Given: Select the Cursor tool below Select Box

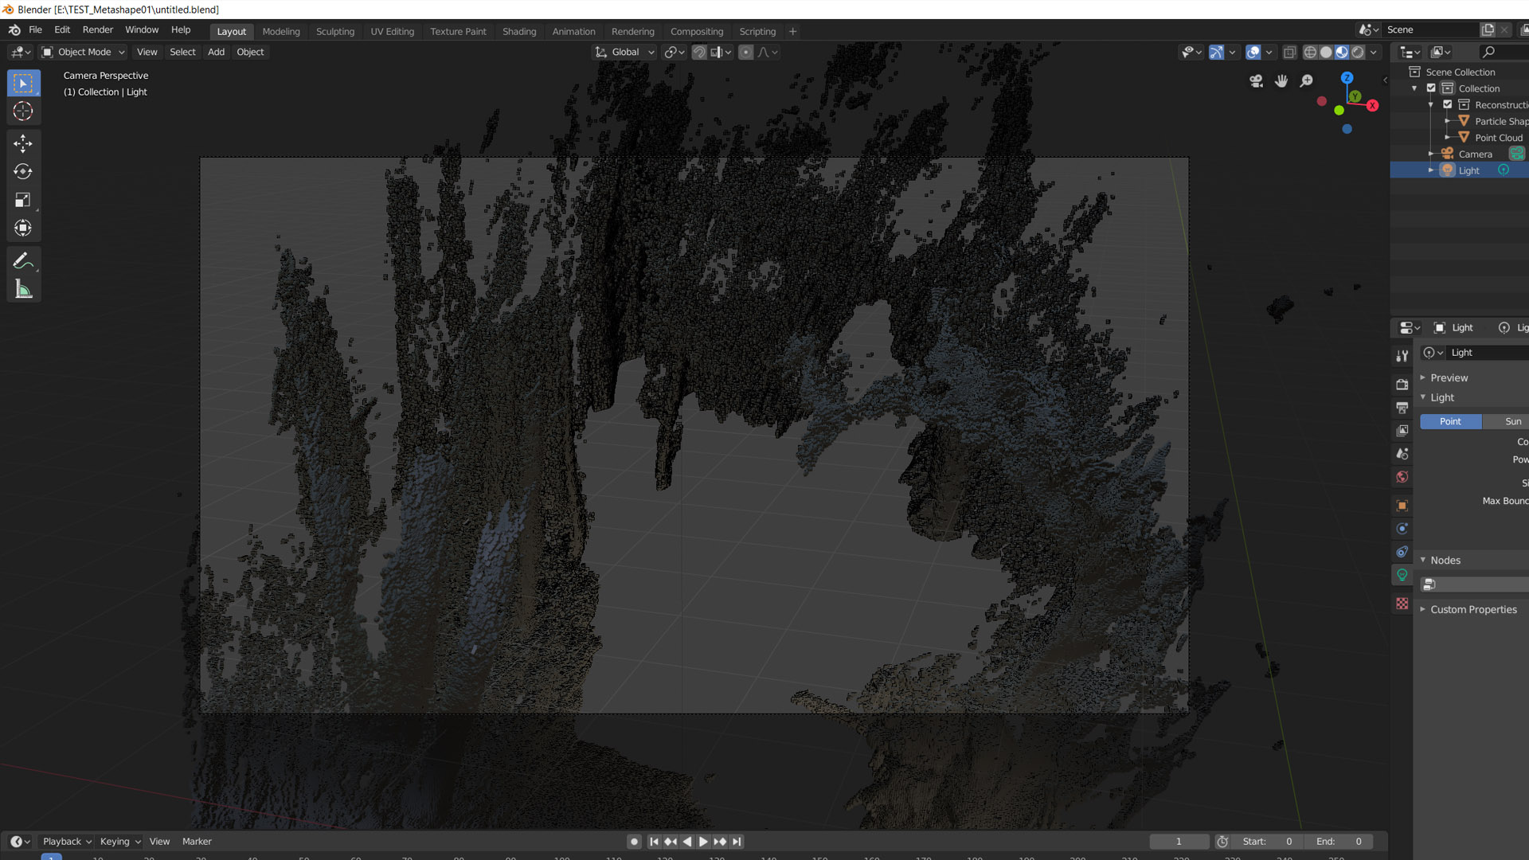Looking at the screenshot, I should (23, 111).
